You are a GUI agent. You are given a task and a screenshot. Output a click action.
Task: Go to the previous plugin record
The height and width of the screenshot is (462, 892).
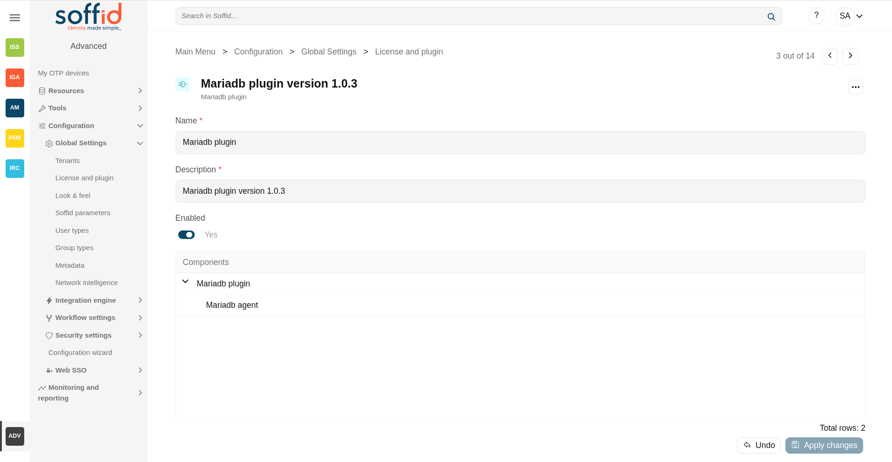tap(830, 56)
